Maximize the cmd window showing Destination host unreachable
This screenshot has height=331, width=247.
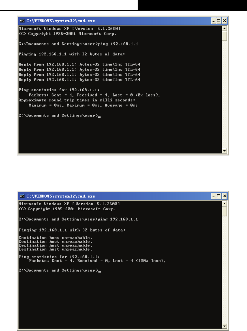[x=219, y=196]
